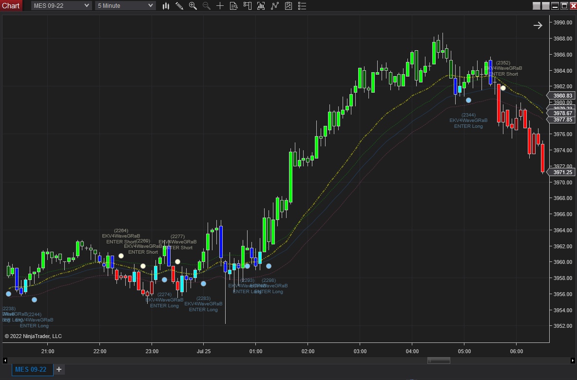Click the (2274) ENTER Long label

click(x=165, y=300)
